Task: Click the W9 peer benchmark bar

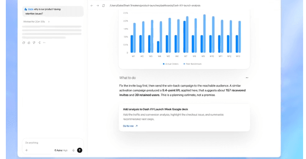Action: coord(204,34)
